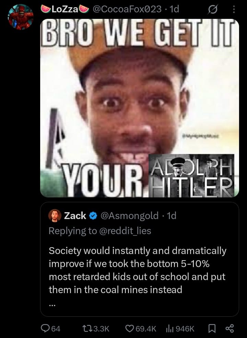Click the LoZza display name
Screen dimensions: 247x338
coord(65,9)
